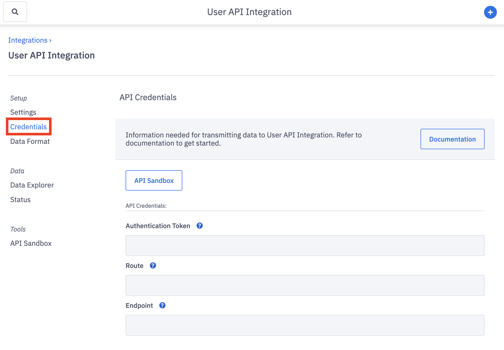Open Settings in Setup sidebar
504x350 pixels.
tap(23, 112)
